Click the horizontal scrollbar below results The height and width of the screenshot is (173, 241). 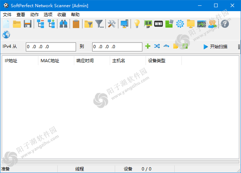coord(120,162)
